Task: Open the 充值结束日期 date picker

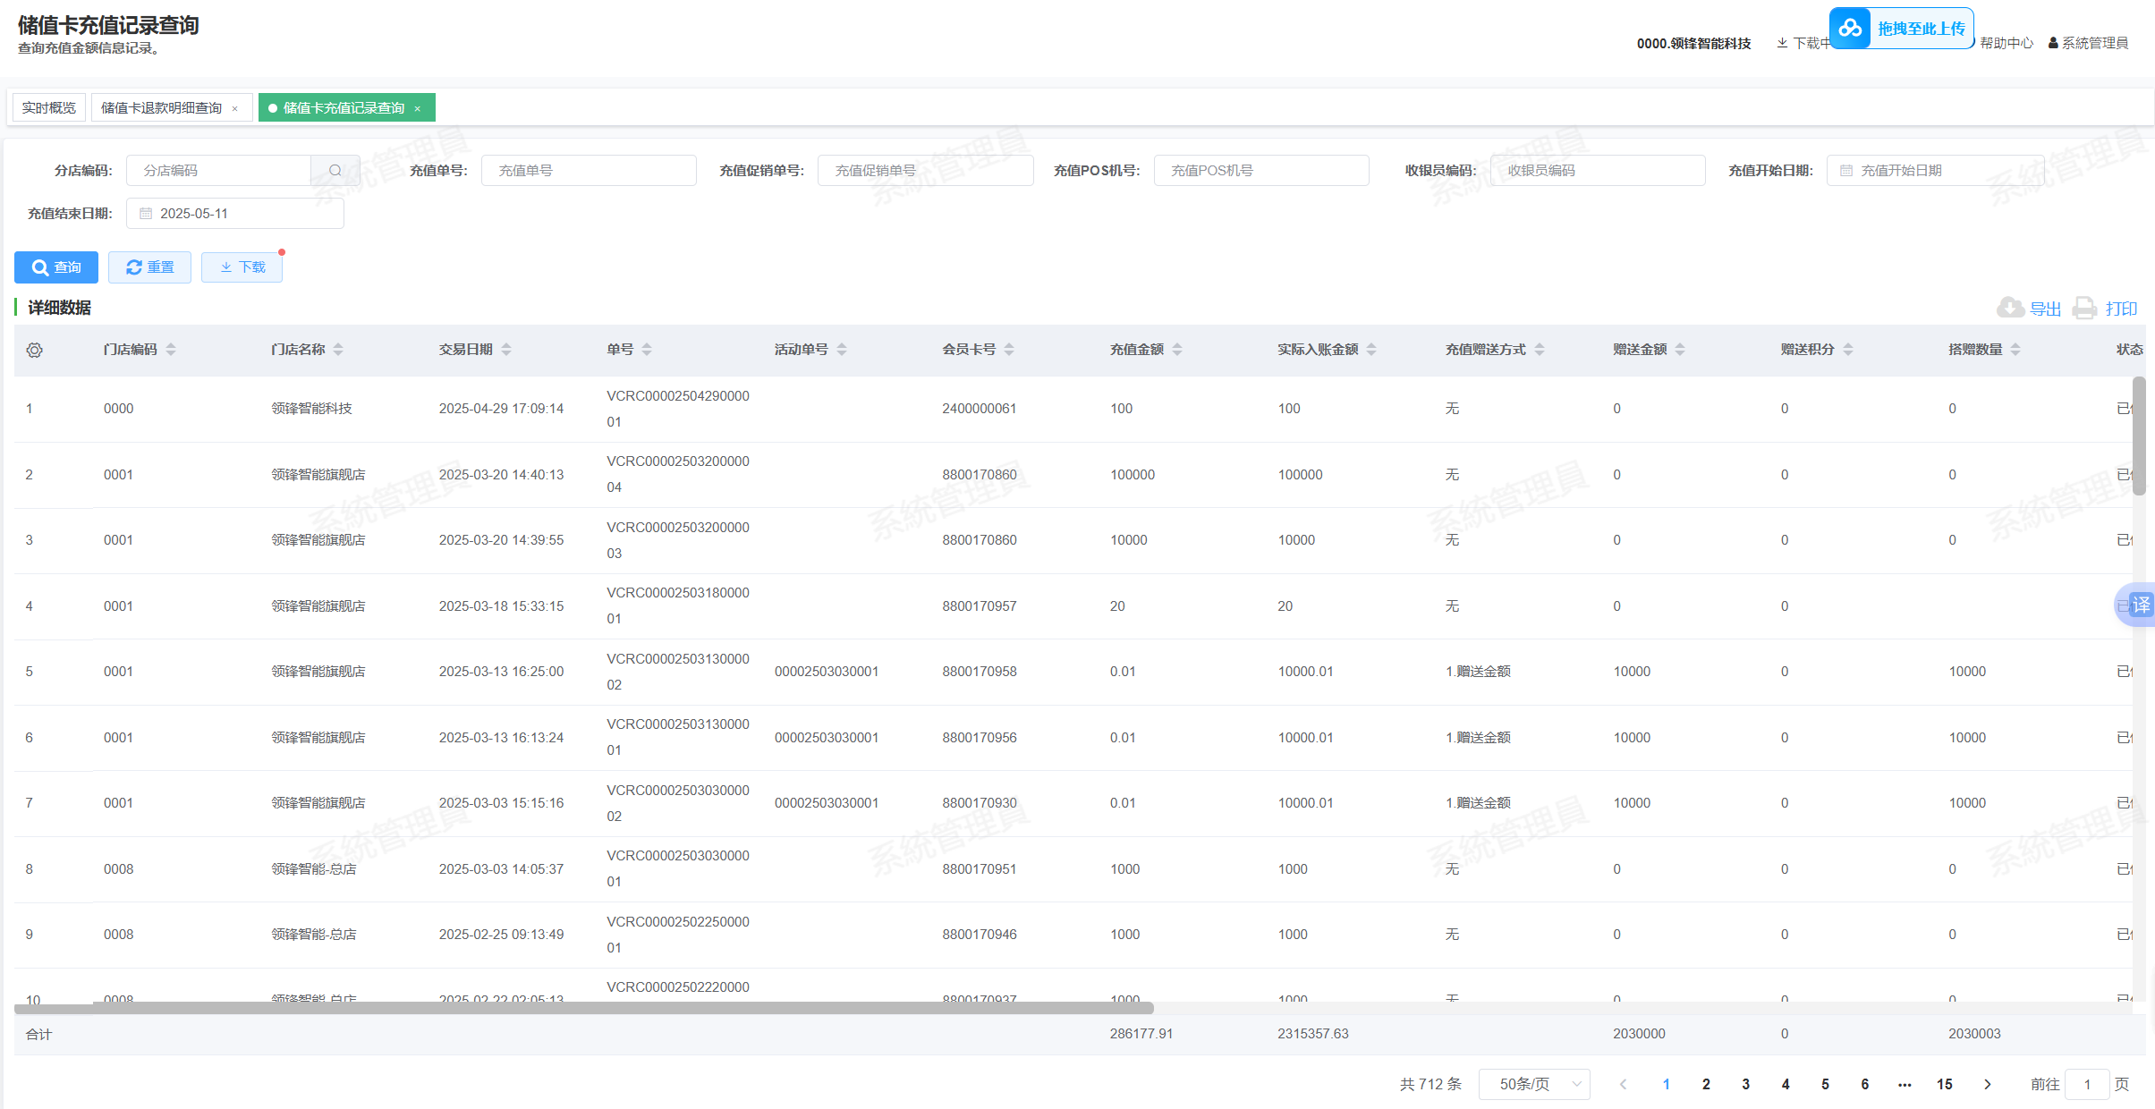Action: [x=234, y=214]
